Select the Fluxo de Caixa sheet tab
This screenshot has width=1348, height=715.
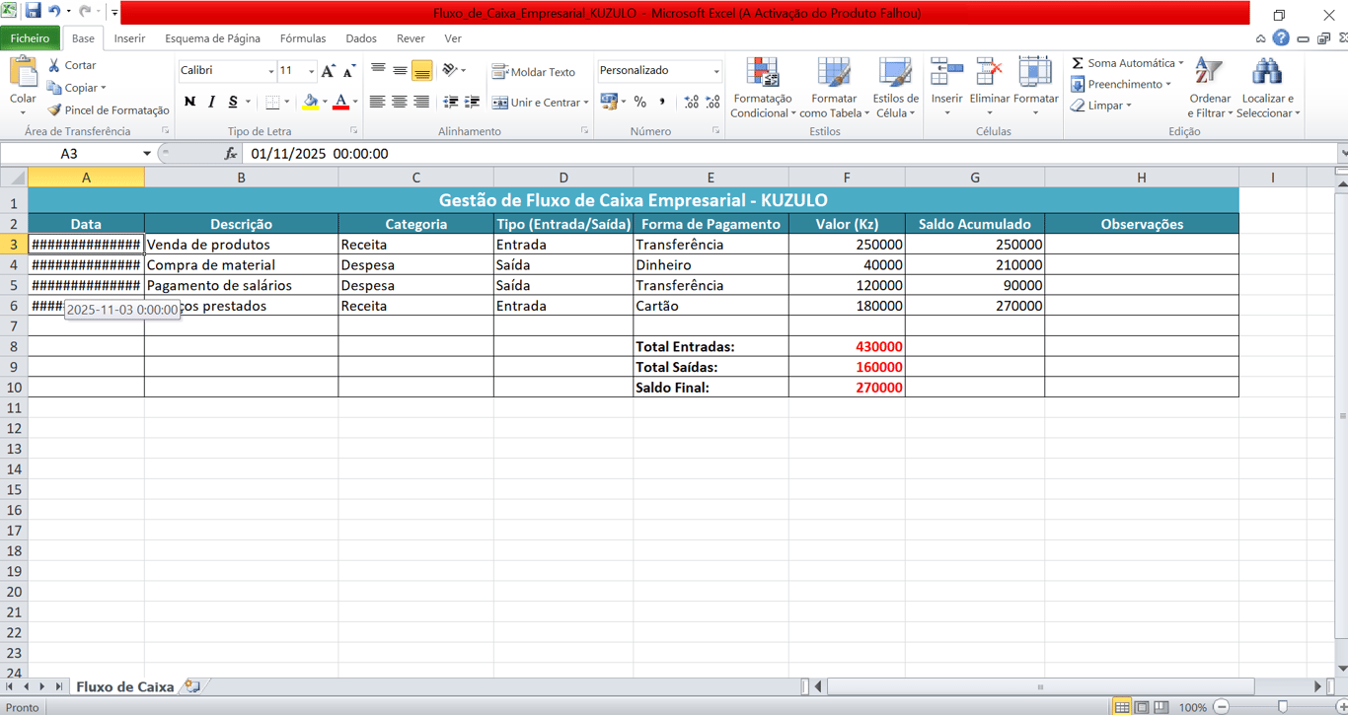click(124, 686)
